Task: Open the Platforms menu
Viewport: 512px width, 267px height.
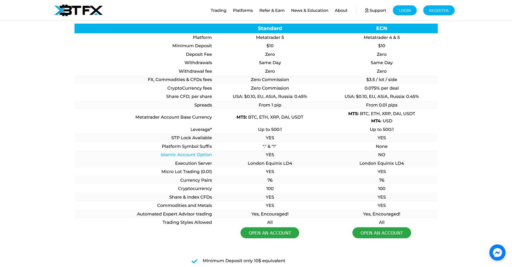Action: (243, 10)
